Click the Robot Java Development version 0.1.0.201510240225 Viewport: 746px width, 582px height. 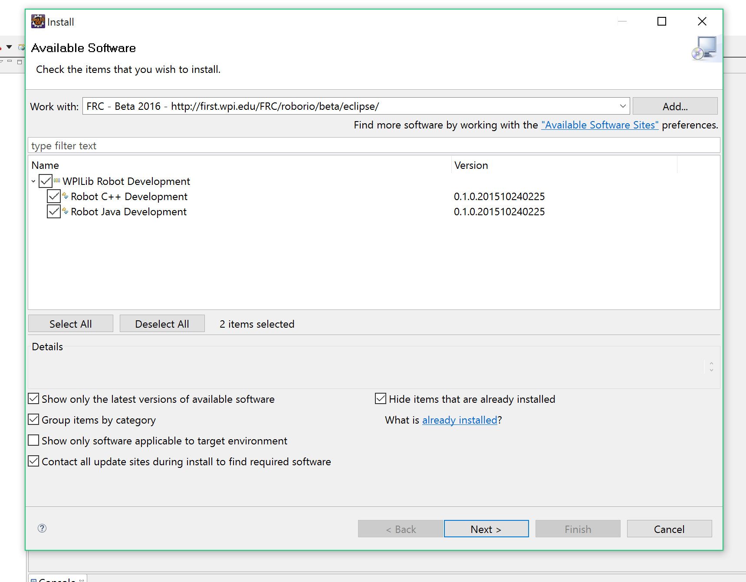point(499,211)
